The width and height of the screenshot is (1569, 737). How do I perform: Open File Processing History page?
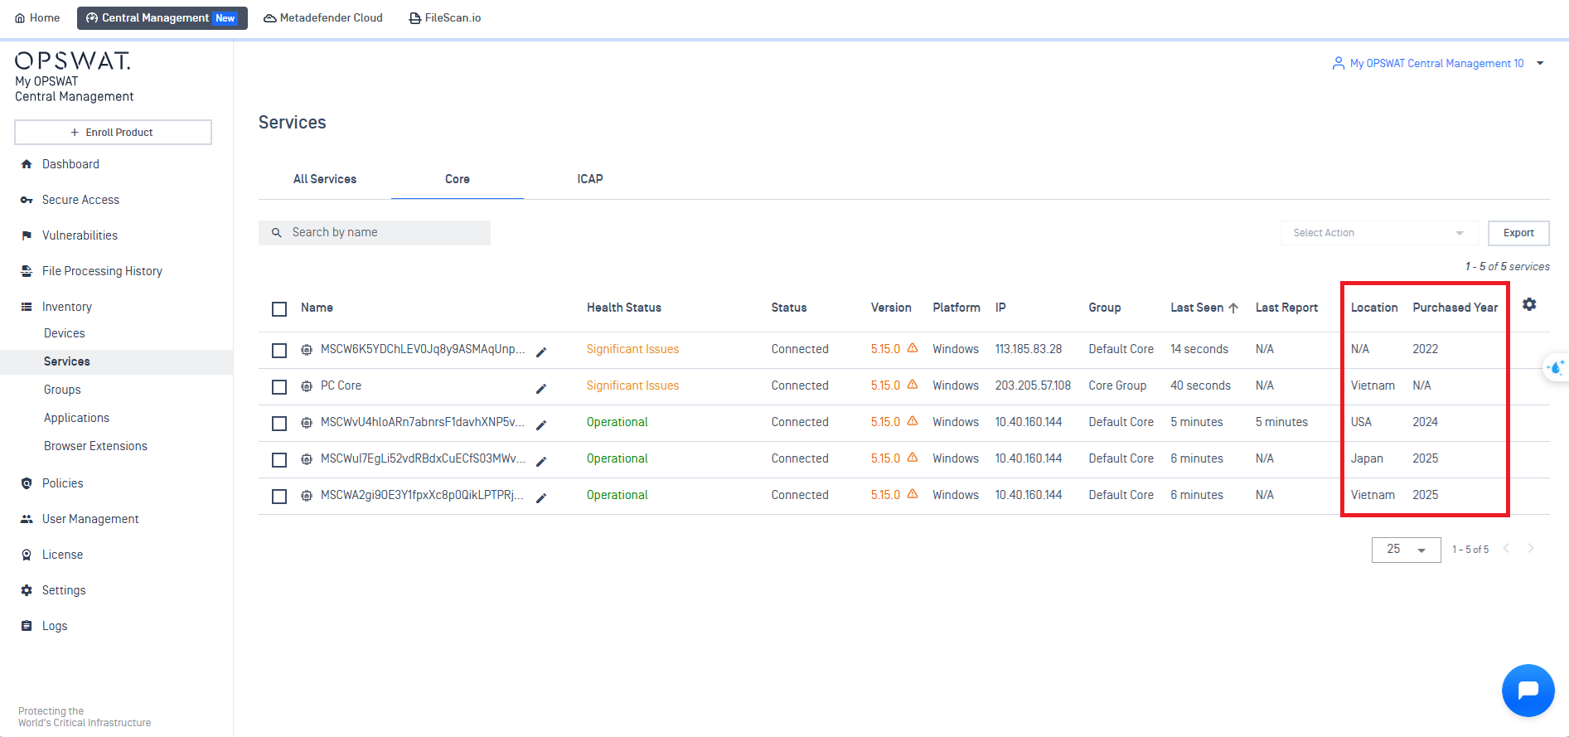[102, 271]
